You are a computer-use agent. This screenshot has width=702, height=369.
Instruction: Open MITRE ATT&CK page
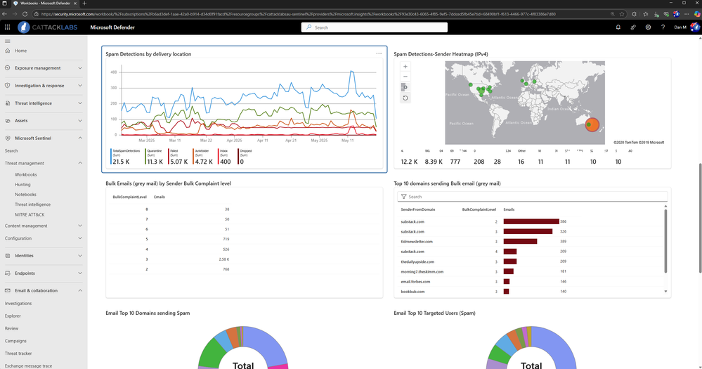point(30,214)
